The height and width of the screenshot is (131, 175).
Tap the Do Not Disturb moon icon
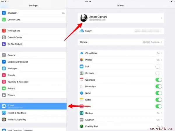pos(4,44)
